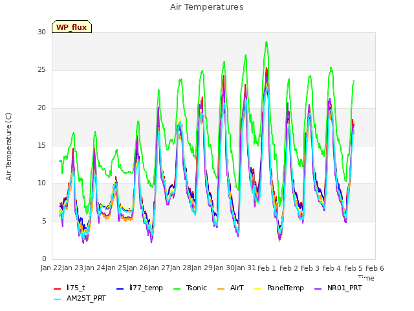This screenshot has width=414, height=311.
Task: Click the red li75_t legend swatch
Action: [x=58, y=288]
